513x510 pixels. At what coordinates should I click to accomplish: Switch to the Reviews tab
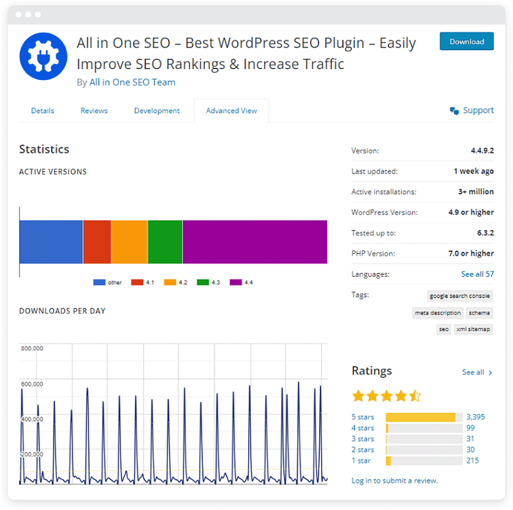tap(94, 111)
